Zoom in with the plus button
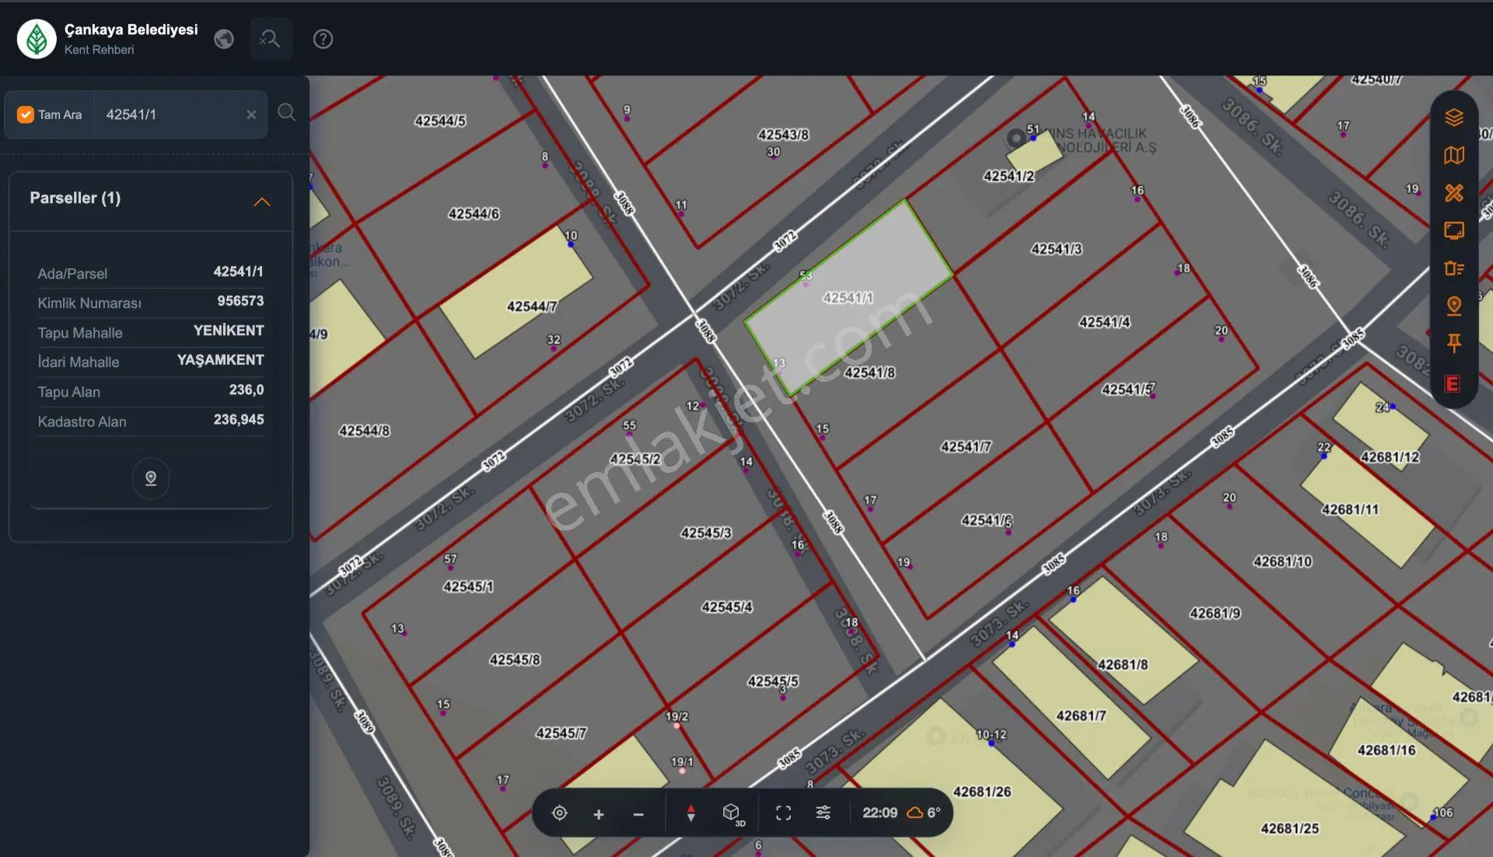 point(598,814)
